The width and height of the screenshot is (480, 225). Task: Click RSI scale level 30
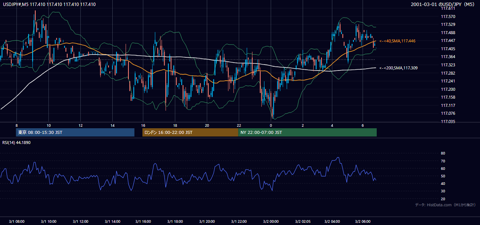pos(443,191)
